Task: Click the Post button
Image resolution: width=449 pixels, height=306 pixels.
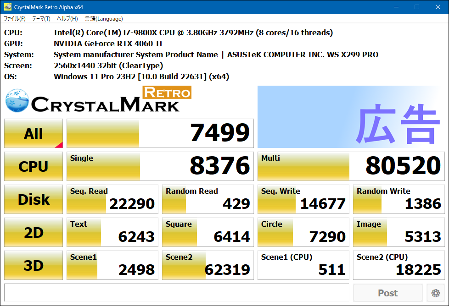Action: coord(388,293)
